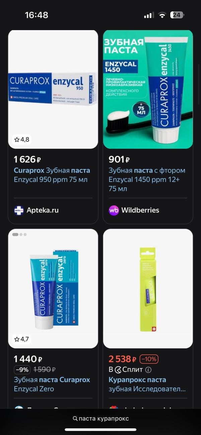Tap the 4,8 star rating badge

[21, 140]
